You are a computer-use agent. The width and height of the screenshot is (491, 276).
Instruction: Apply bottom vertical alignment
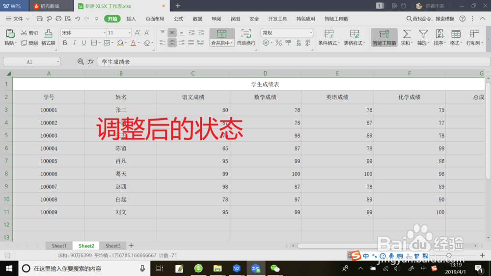click(182, 33)
